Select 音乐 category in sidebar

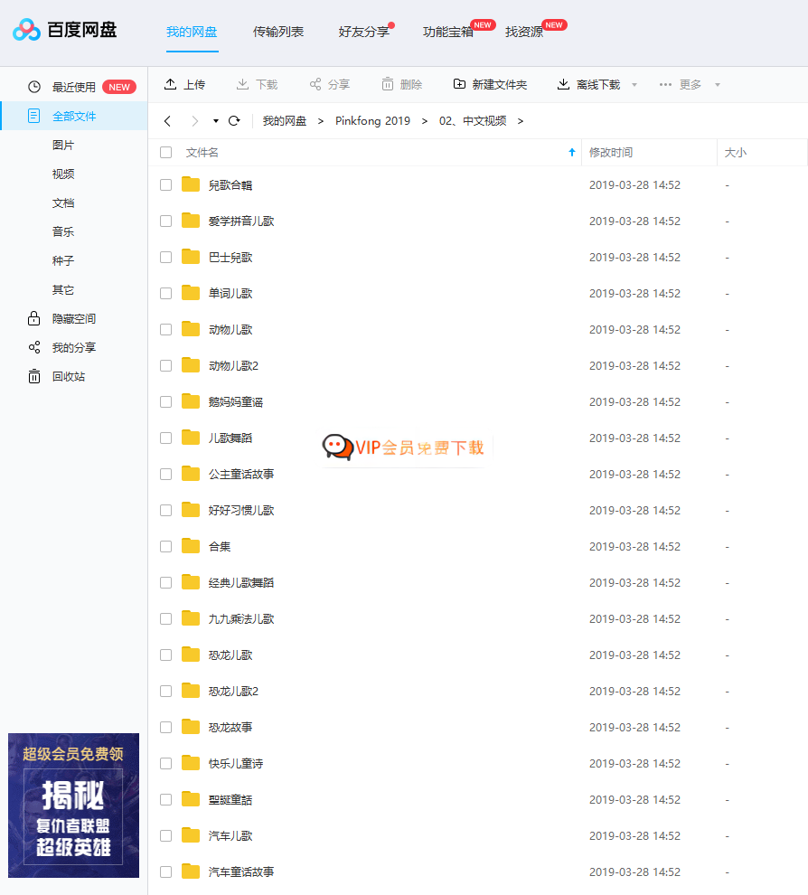pos(63,231)
